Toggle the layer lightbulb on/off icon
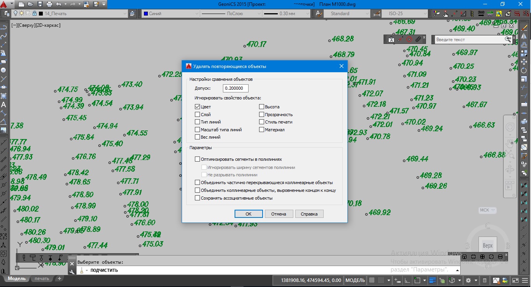This screenshot has height=287, width=531. (x=16, y=13)
